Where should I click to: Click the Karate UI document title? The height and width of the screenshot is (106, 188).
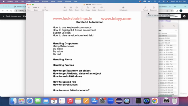[x=90, y=4]
